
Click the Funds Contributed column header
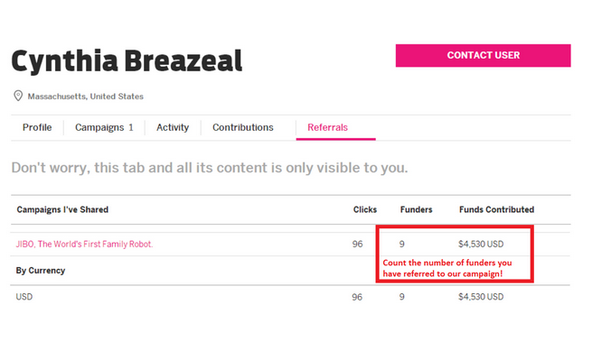pyautogui.click(x=496, y=209)
